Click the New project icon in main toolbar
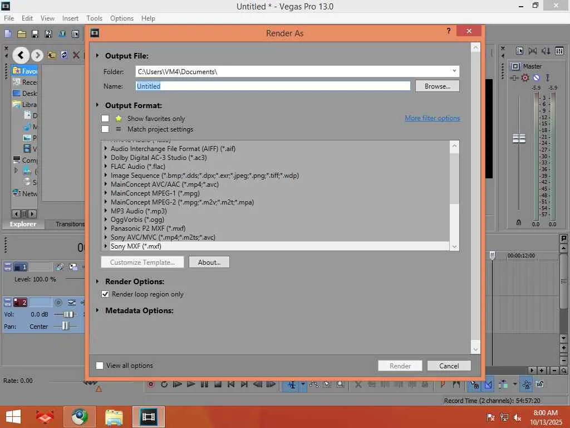This screenshot has width=570, height=428. tap(8, 34)
